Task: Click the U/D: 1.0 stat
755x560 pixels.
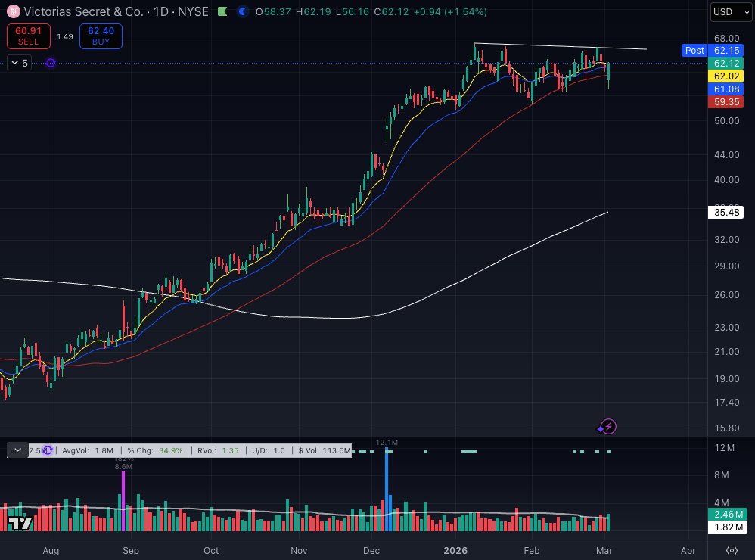Action: (x=269, y=451)
